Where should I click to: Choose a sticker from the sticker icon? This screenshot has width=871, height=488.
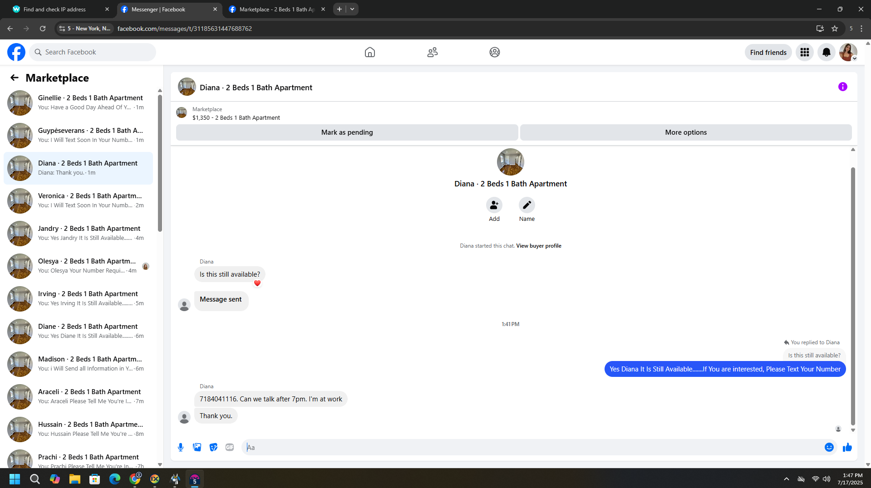(x=213, y=447)
